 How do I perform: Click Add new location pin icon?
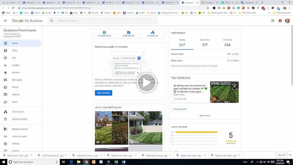[x=5, y=119]
